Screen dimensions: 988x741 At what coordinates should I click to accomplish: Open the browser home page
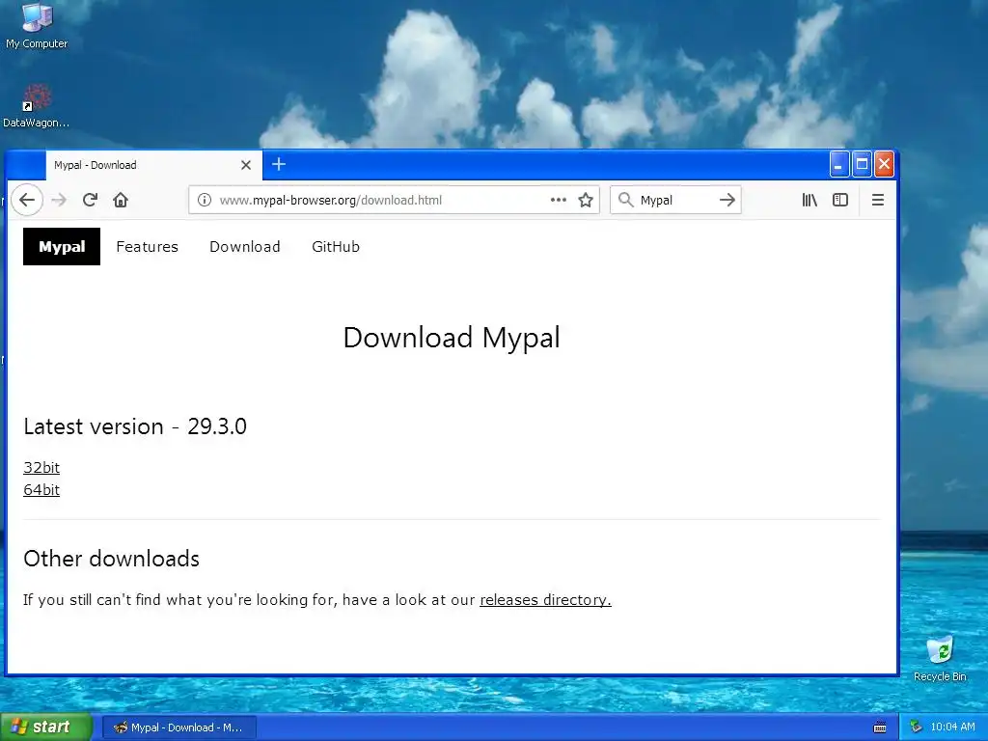[121, 200]
